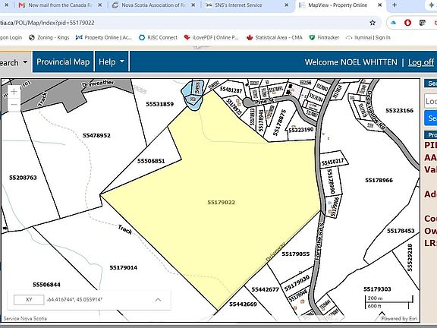Click the Provincial Map menu item
Image resolution: width=437 pixels, height=328 pixels.
[x=63, y=61]
